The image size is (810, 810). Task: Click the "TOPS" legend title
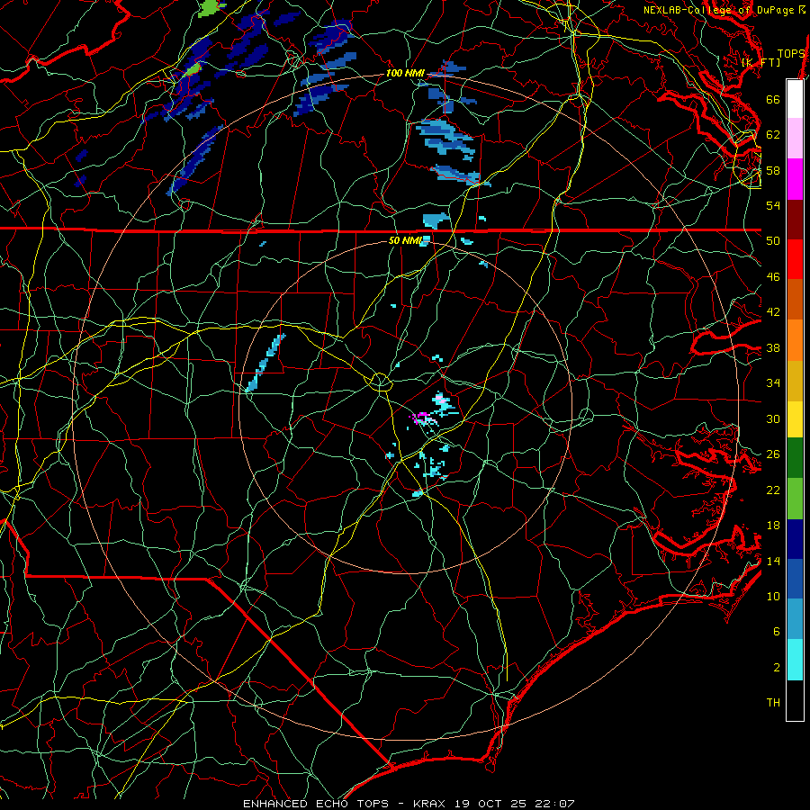point(791,54)
